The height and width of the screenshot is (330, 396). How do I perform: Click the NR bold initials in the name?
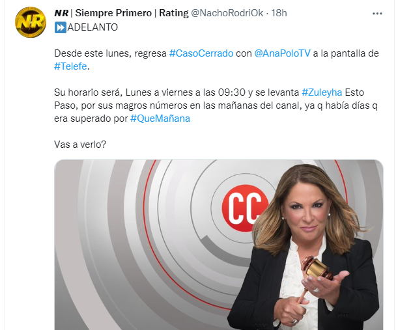click(x=61, y=13)
